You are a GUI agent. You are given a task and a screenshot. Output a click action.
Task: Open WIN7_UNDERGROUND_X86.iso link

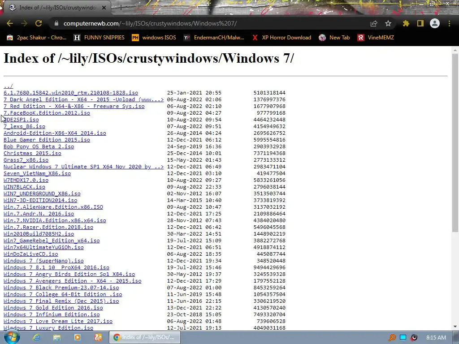(x=42, y=193)
